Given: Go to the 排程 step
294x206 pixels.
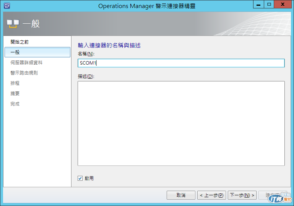Looking at the screenshot, I should pyautogui.click(x=15, y=83).
